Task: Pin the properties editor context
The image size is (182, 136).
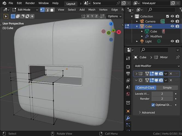Action: tap(178, 57)
